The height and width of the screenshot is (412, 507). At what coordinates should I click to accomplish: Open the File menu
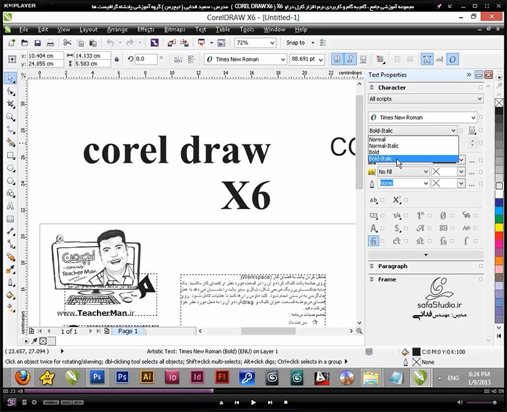[x=23, y=29]
